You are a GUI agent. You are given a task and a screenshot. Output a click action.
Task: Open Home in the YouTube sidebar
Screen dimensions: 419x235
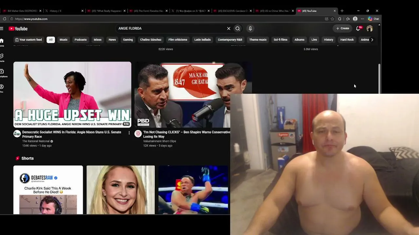click(x=2, y=42)
